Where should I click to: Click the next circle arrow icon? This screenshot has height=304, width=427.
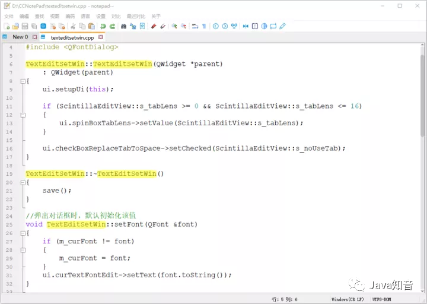pos(225,26)
